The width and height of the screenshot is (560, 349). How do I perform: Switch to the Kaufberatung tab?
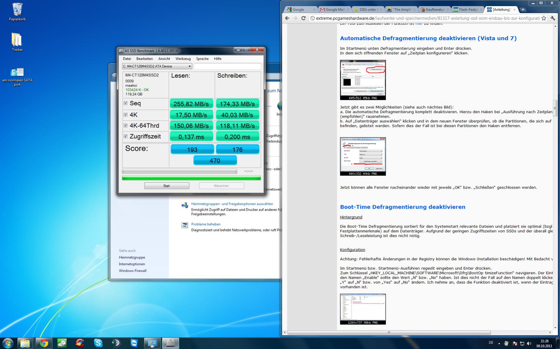click(435, 10)
